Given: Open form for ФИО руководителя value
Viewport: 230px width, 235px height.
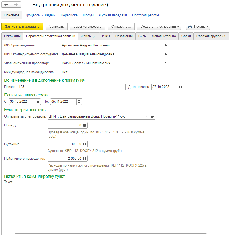Looking at the screenshot, I should pos(166,45).
